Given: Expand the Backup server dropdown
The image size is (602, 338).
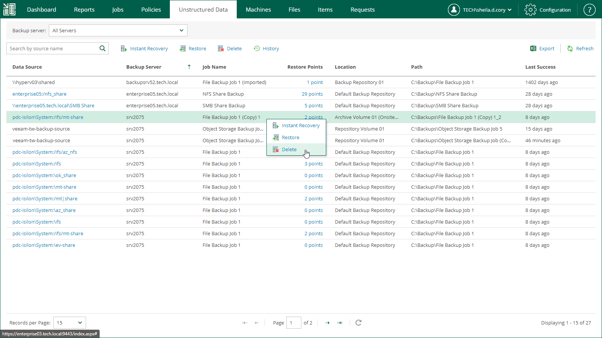Looking at the screenshot, I should [118, 30].
